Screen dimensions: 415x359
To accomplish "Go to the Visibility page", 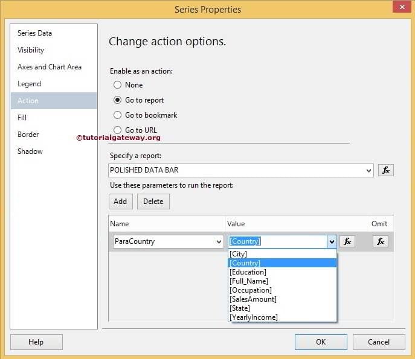I will point(31,50).
